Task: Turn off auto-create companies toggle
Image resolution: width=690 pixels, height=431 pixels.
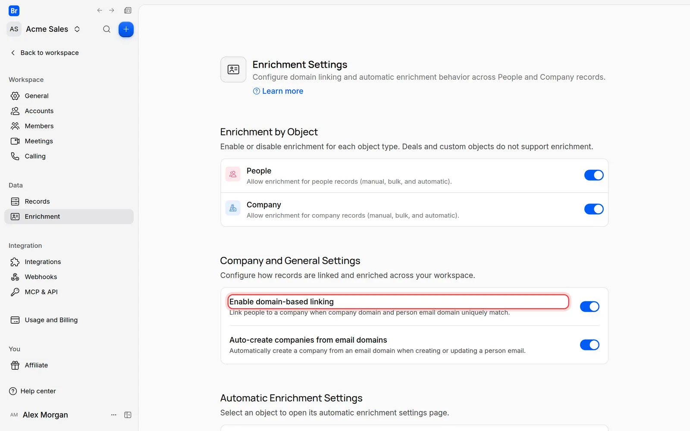Action: tap(590, 345)
